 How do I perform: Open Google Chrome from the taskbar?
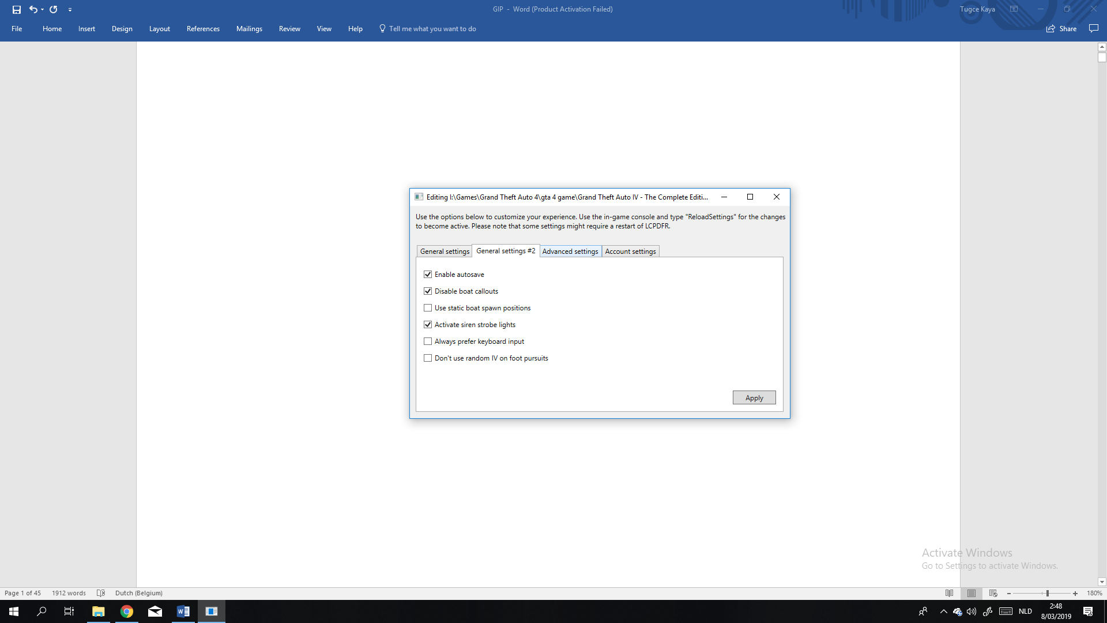127,611
